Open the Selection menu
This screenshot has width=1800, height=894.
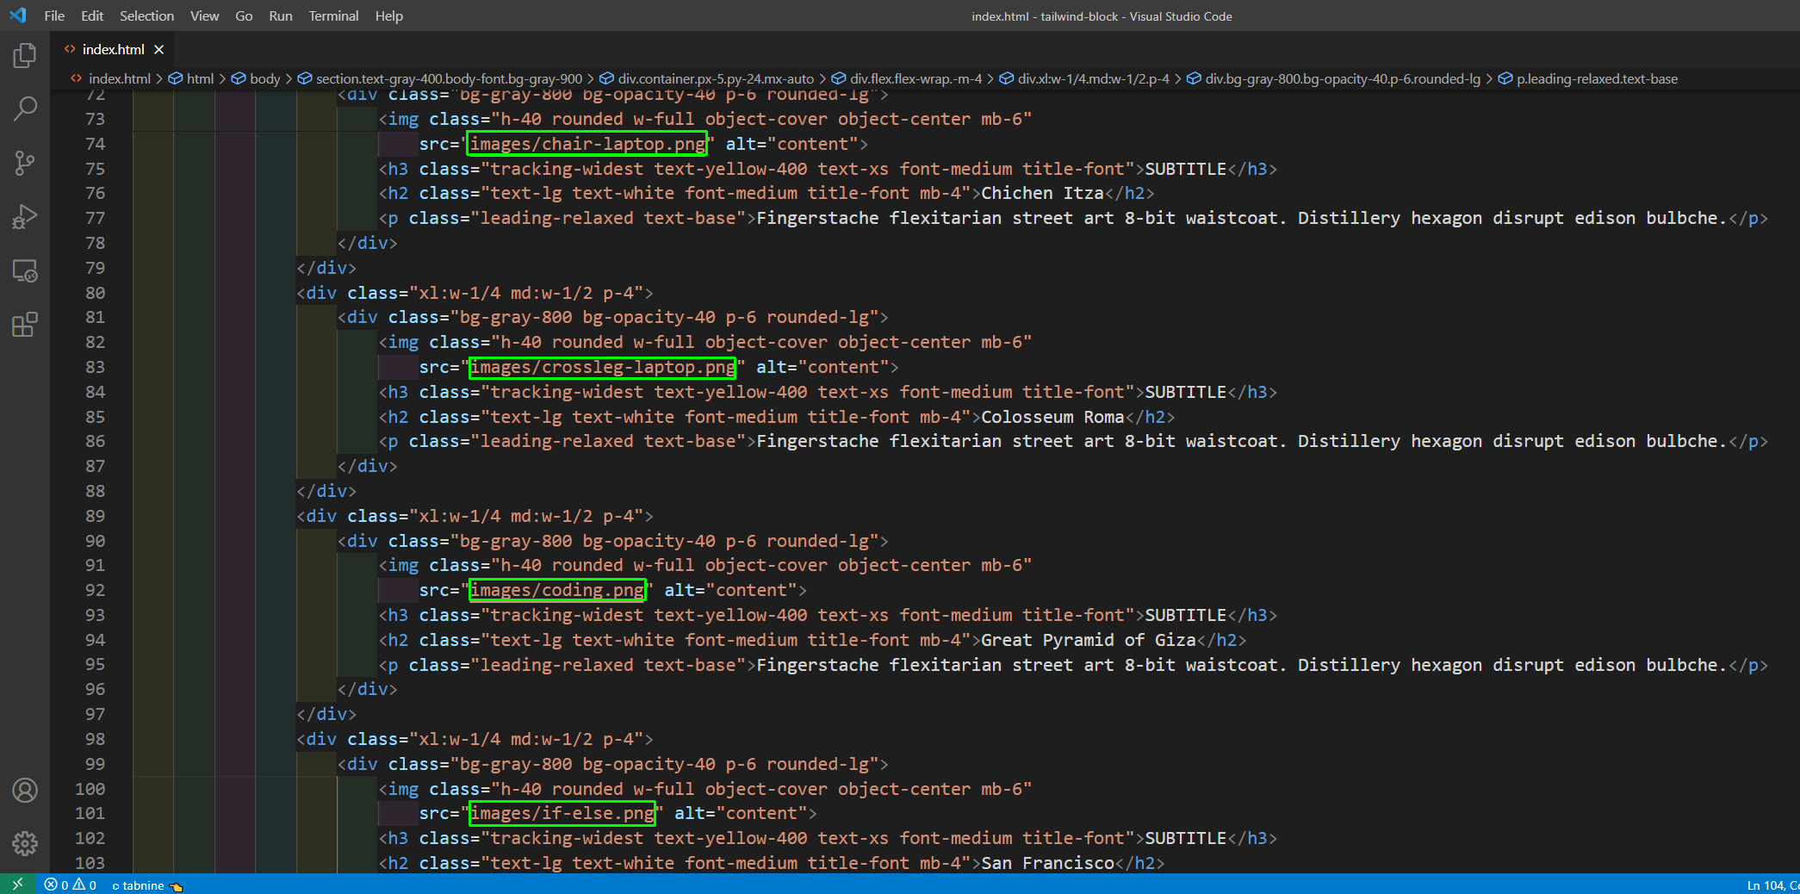click(x=146, y=16)
